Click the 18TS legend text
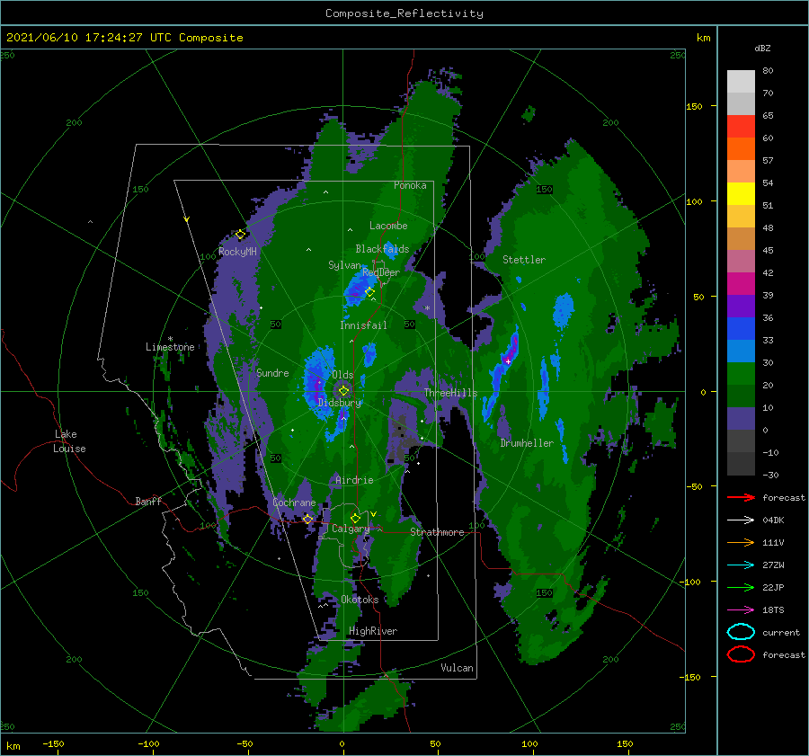The image size is (809, 756). coord(773,610)
